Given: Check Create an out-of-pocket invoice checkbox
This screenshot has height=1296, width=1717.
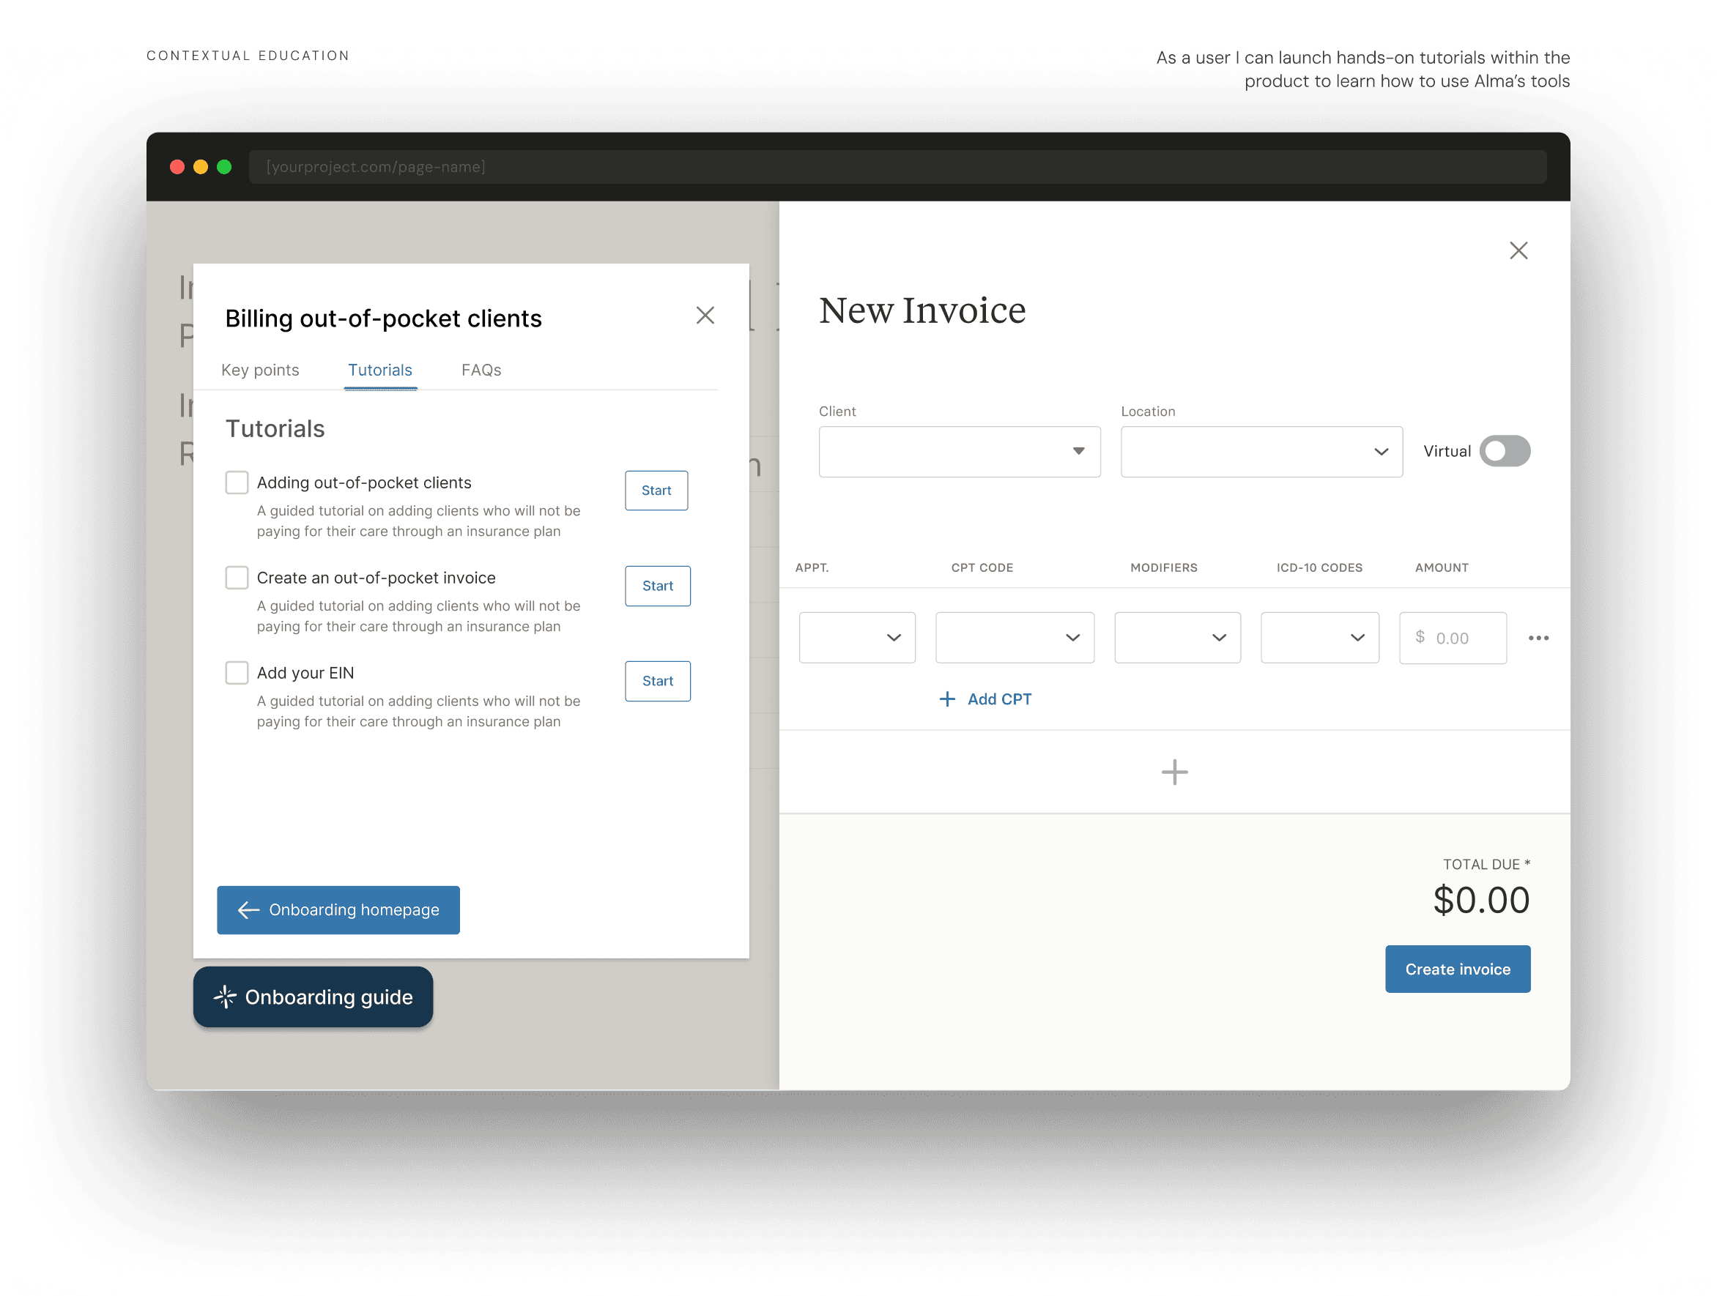Looking at the screenshot, I should coord(237,578).
